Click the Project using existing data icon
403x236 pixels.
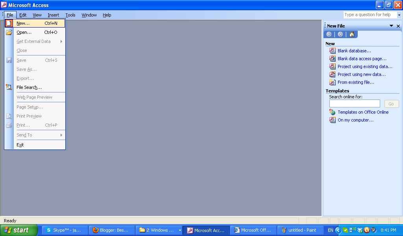333,66
